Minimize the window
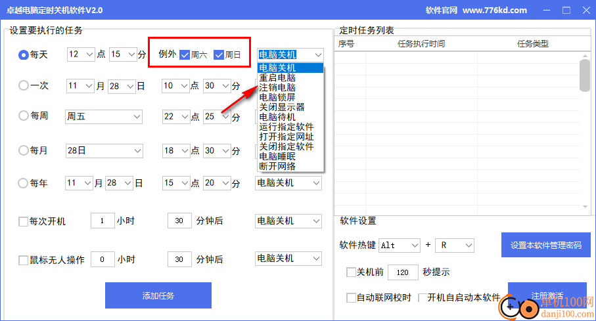The image size is (596, 321). pyautogui.click(x=547, y=11)
